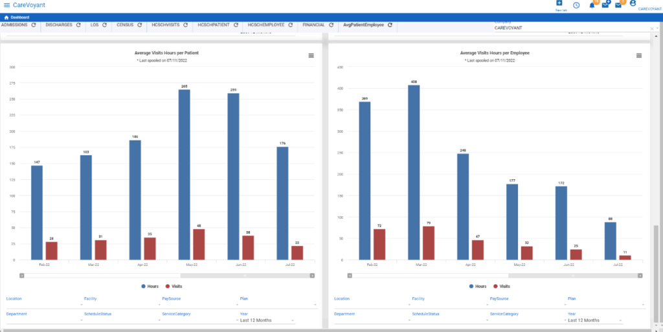Toggle Hours series in Patient chart legend
This screenshot has width=663, height=332.
pos(150,286)
